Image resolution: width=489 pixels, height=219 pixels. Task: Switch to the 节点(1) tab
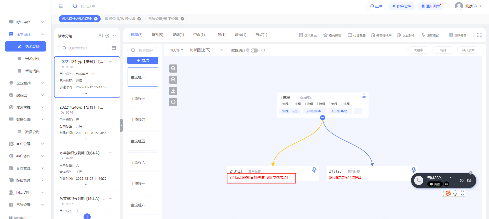(x=261, y=35)
